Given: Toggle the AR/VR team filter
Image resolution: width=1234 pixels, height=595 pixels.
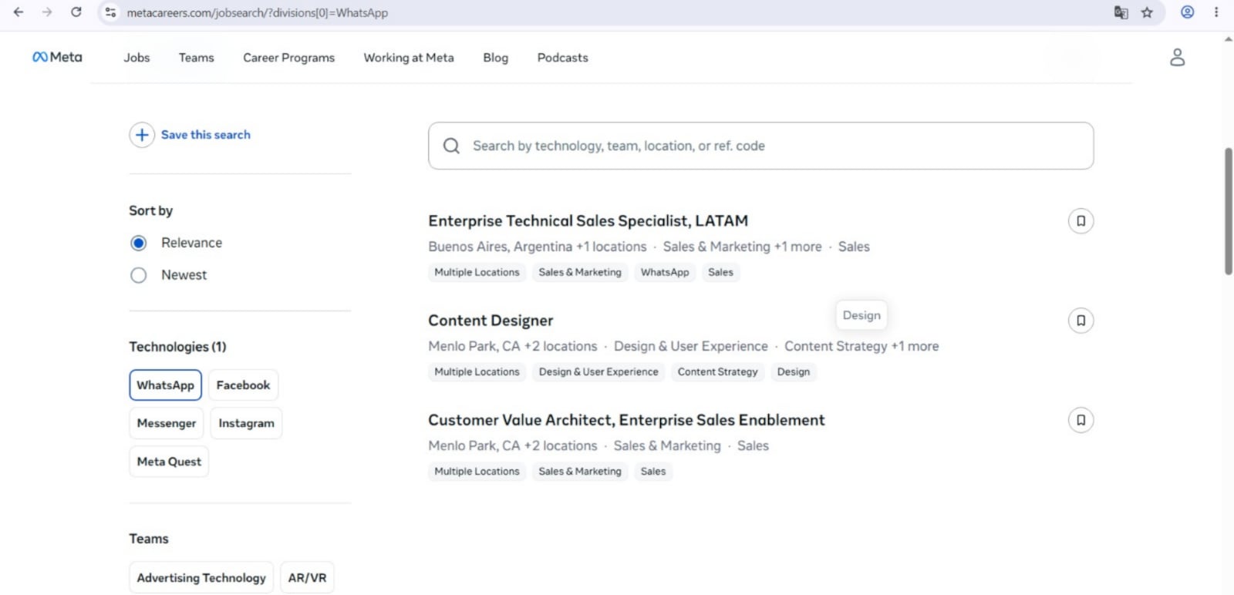Looking at the screenshot, I should click(x=307, y=577).
